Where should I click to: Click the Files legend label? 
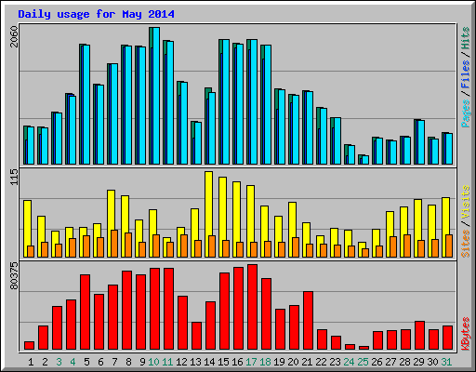(x=466, y=73)
